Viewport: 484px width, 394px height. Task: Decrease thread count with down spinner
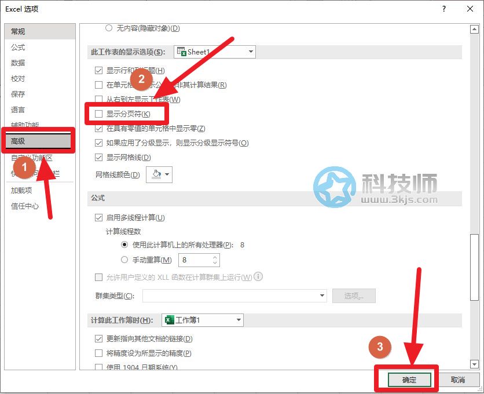215,263
